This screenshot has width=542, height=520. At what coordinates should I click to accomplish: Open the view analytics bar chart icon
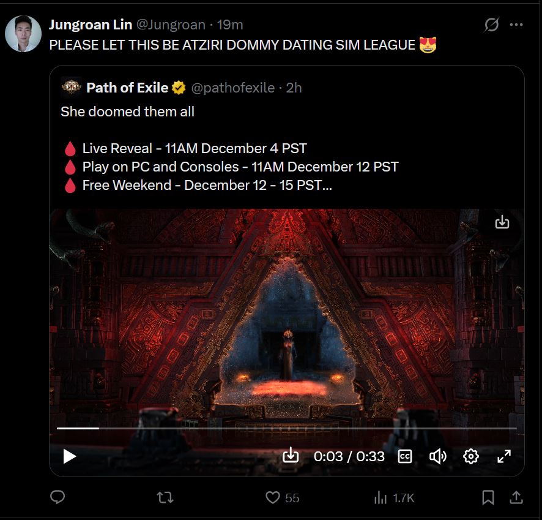click(381, 497)
